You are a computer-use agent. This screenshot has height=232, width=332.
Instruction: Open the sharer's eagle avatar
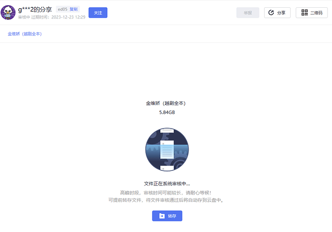pyautogui.click(x=8, y=13)
